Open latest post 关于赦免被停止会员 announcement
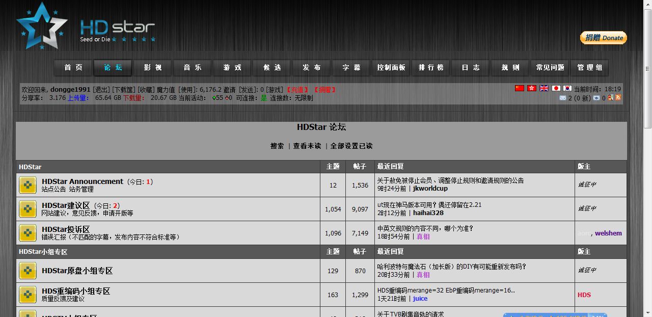This screenshot has height=317, width=652. (450, 180)
